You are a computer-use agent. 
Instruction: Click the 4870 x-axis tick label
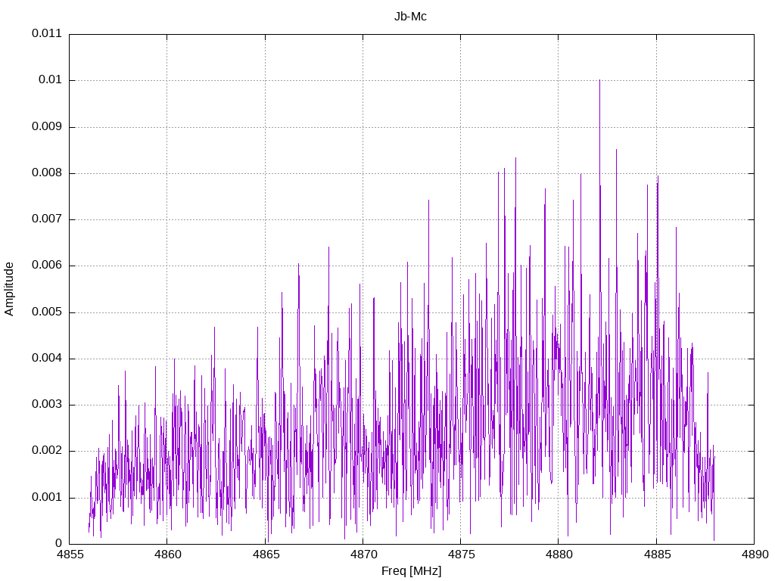coord(363,555)
